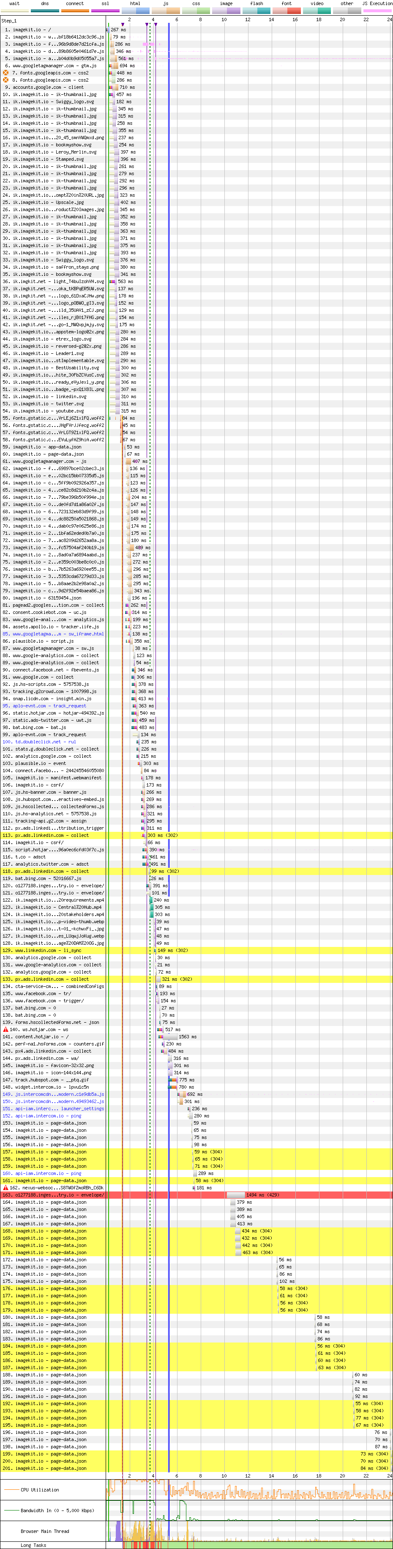393x1549 pixels.
Task: Click the dns color swatch in legend
Action: pyautogui.click(x=44, y=10)
